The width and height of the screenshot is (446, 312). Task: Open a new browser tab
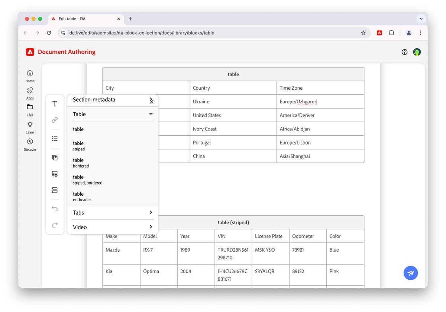130,19
